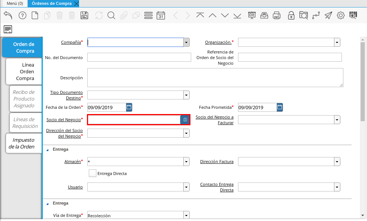The height and width of the screenshot is (221, 367).
Task: Switch to the Menú (0) tab
Action: 15,3
